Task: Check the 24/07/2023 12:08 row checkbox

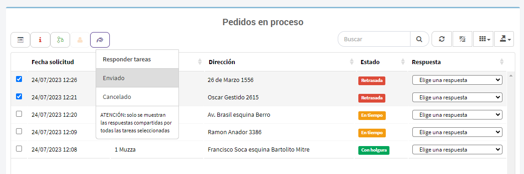Action: coord(19,148)
